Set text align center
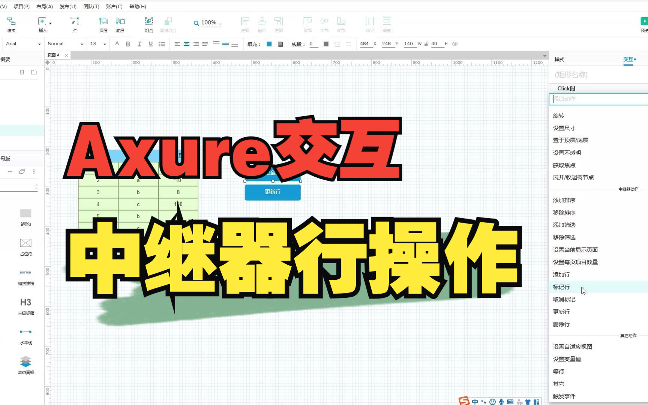The height and width of the screenshot is (405, 648). (186, 44)
